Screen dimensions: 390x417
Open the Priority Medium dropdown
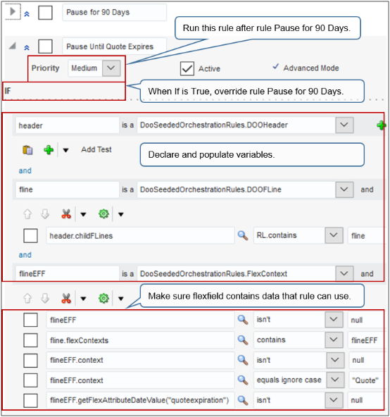(111, 68)
